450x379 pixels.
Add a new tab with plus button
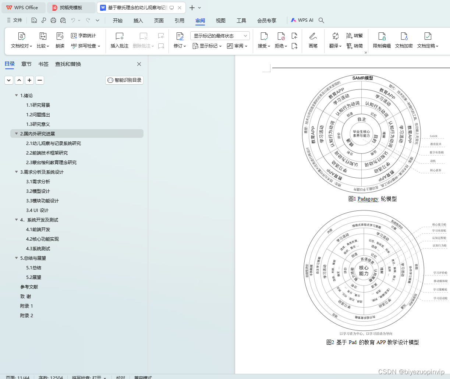tap(192, 7)
